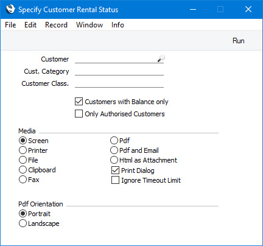Select Printer as output media
263x246 pixels.
click(x=23, y=150)
